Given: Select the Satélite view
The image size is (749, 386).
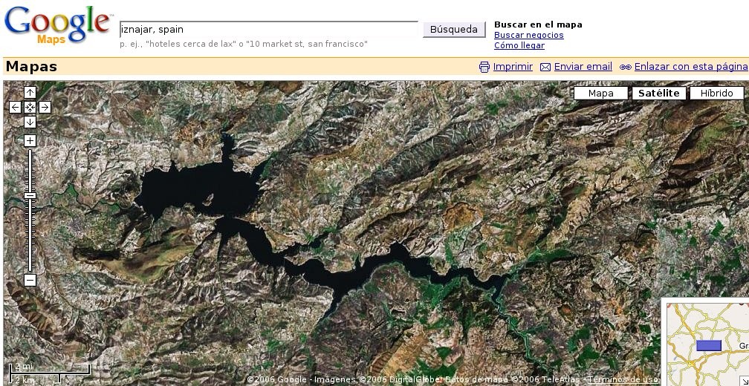Looking at the screenshot, I should (658, 94).
